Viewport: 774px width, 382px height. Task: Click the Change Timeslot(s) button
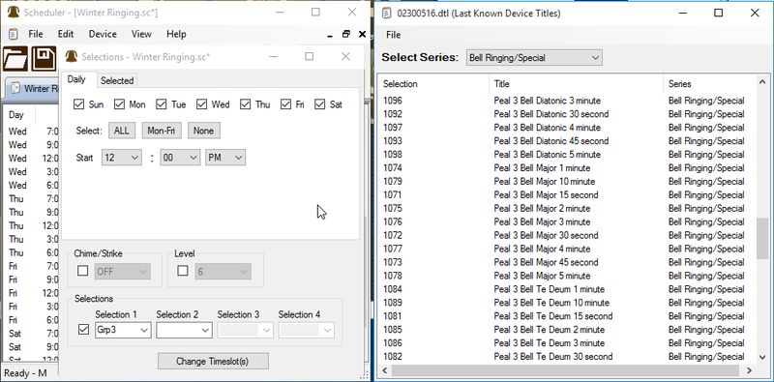coord(213,362)
